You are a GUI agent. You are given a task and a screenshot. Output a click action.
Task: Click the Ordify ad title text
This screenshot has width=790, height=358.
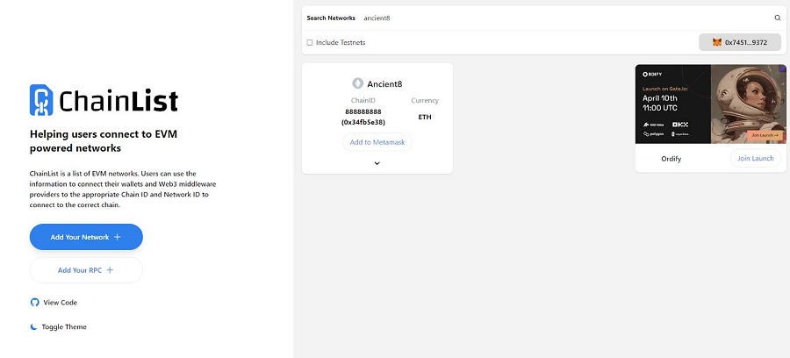point(671,159)
